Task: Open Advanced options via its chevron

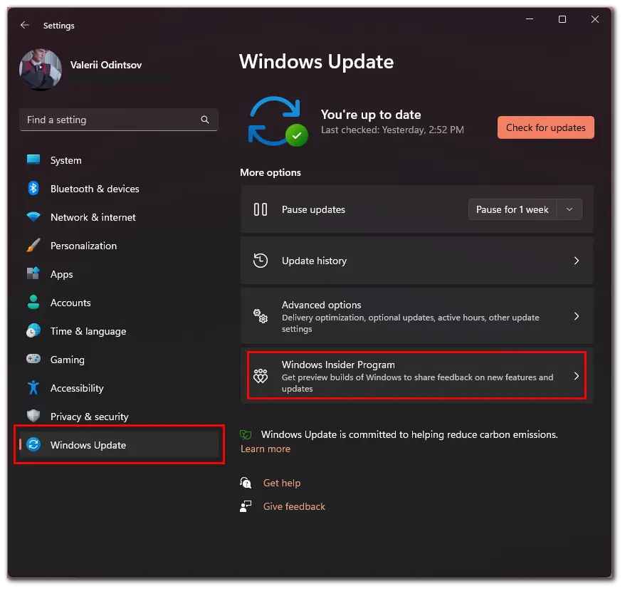Action: coord(577,316)
